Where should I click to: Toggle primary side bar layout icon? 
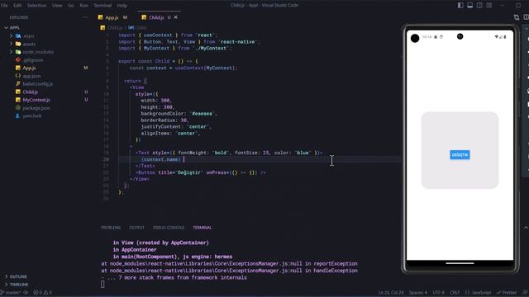click(460, 6)
